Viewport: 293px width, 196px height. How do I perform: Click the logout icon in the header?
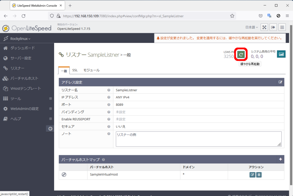pos(273,27)
